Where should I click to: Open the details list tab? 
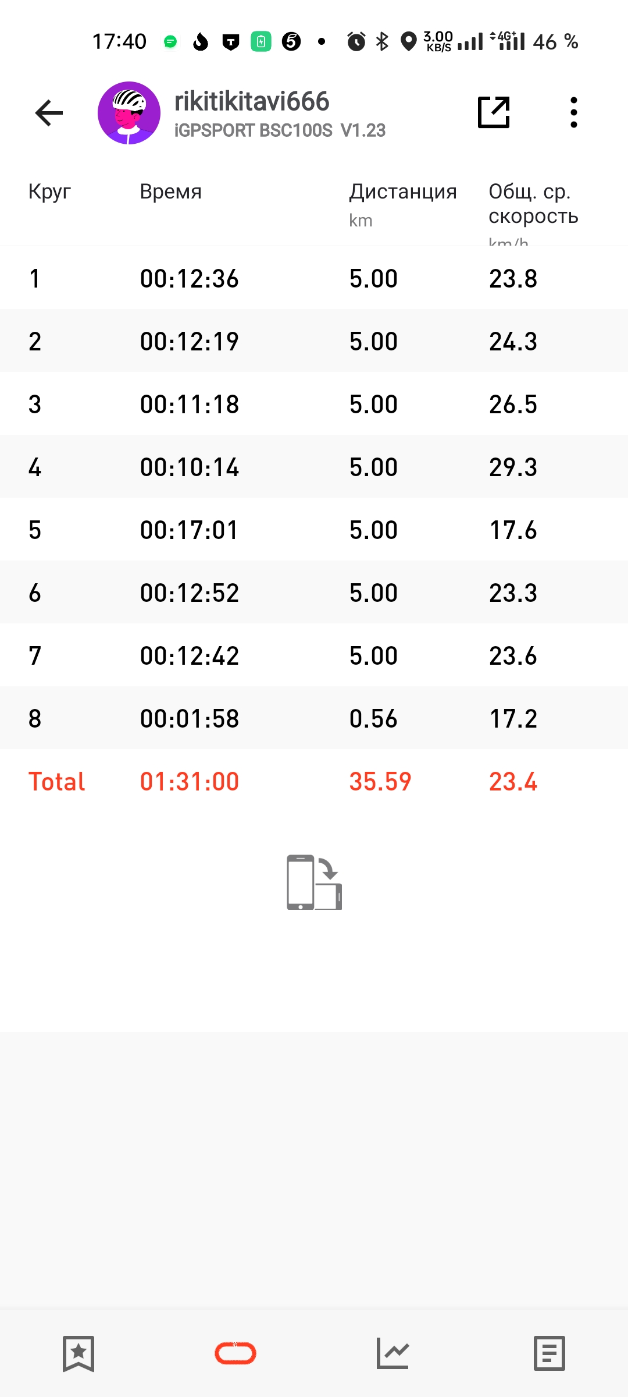549,1353
